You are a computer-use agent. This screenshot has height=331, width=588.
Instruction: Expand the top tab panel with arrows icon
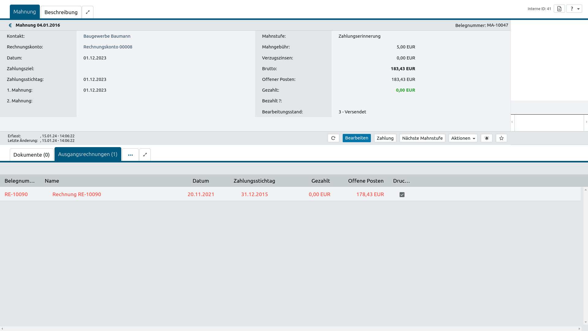[x=88, y=12]
